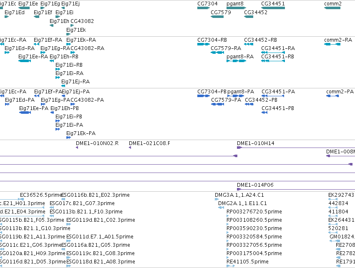Image resolution: width=355 pixels, height=268 pixels.
Task: Select the CG7304-RB transcript glyph
Action: [204, 44]
